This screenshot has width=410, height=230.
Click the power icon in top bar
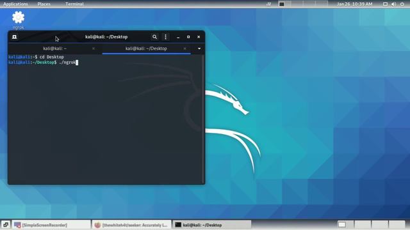402,4
